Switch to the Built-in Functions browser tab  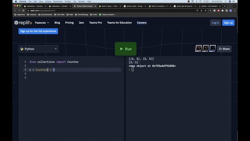coord(159,6)
